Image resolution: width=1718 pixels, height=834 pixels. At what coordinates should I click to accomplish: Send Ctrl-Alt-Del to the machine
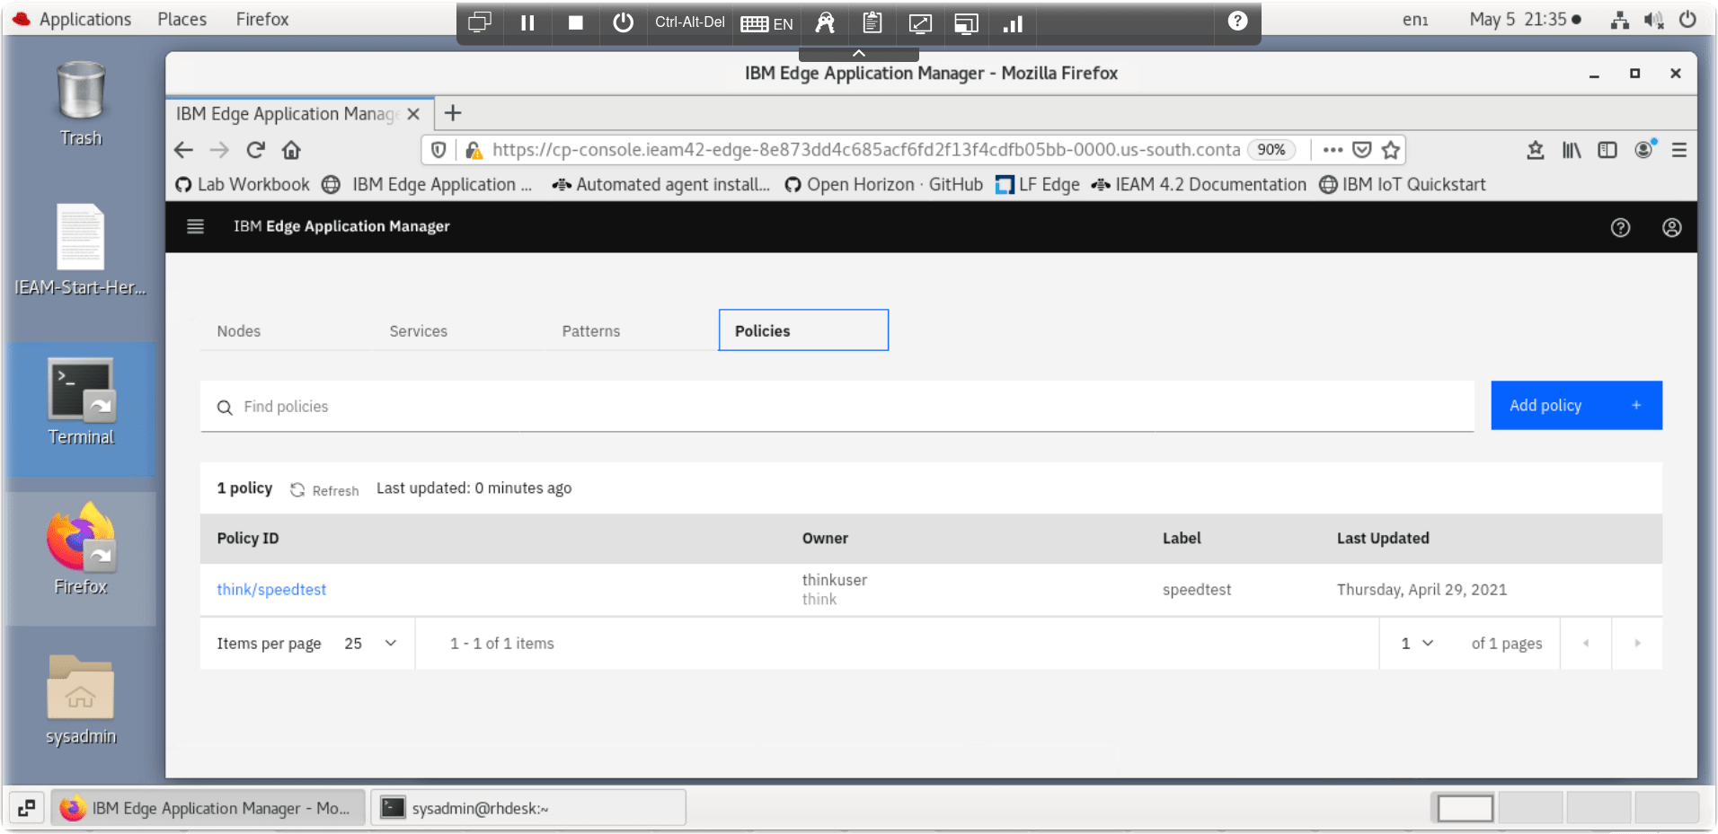tap(689, 22)
